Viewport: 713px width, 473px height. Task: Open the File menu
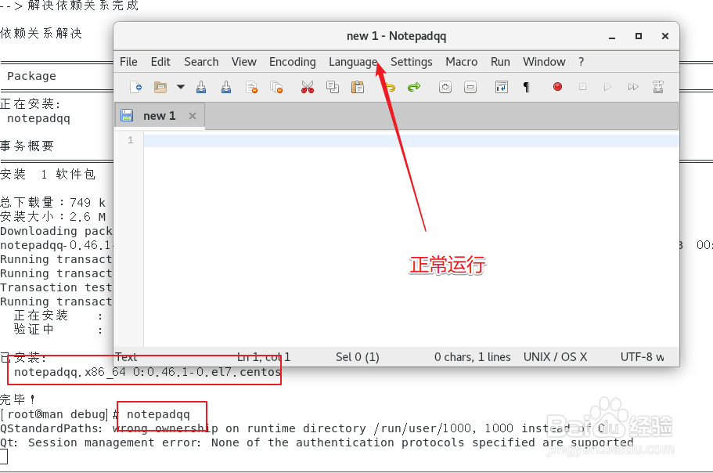pyautogui.click(x=128, y=62)
